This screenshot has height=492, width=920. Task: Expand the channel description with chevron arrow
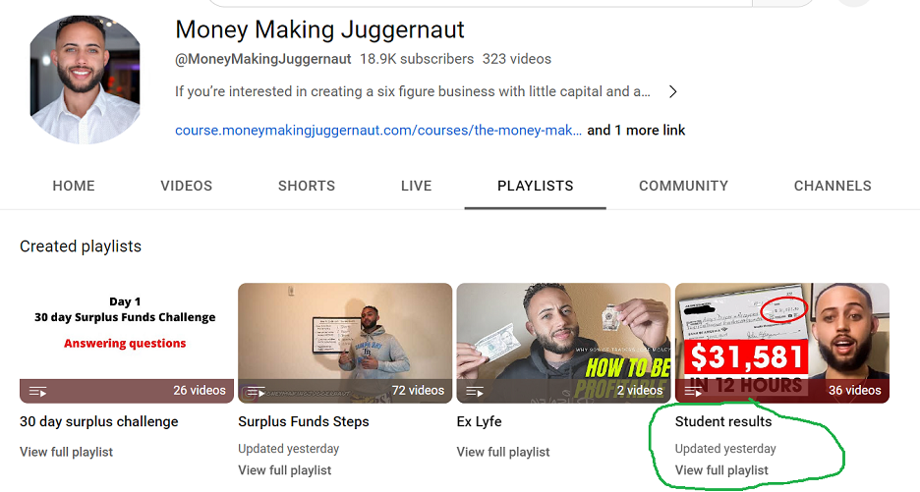point(673,91)
